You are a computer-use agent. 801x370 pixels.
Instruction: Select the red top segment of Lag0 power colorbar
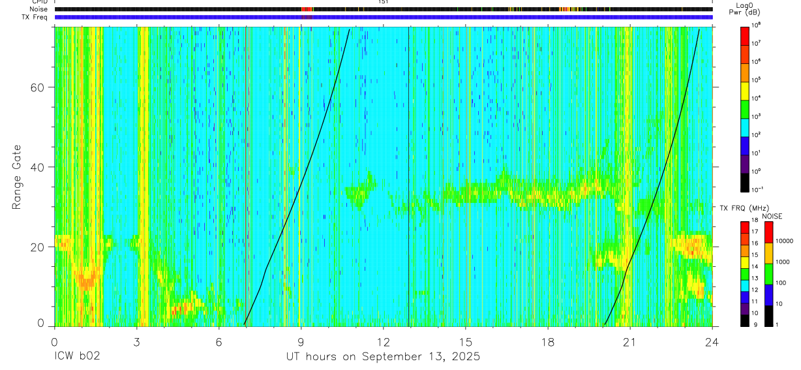(x=746, y=35)
